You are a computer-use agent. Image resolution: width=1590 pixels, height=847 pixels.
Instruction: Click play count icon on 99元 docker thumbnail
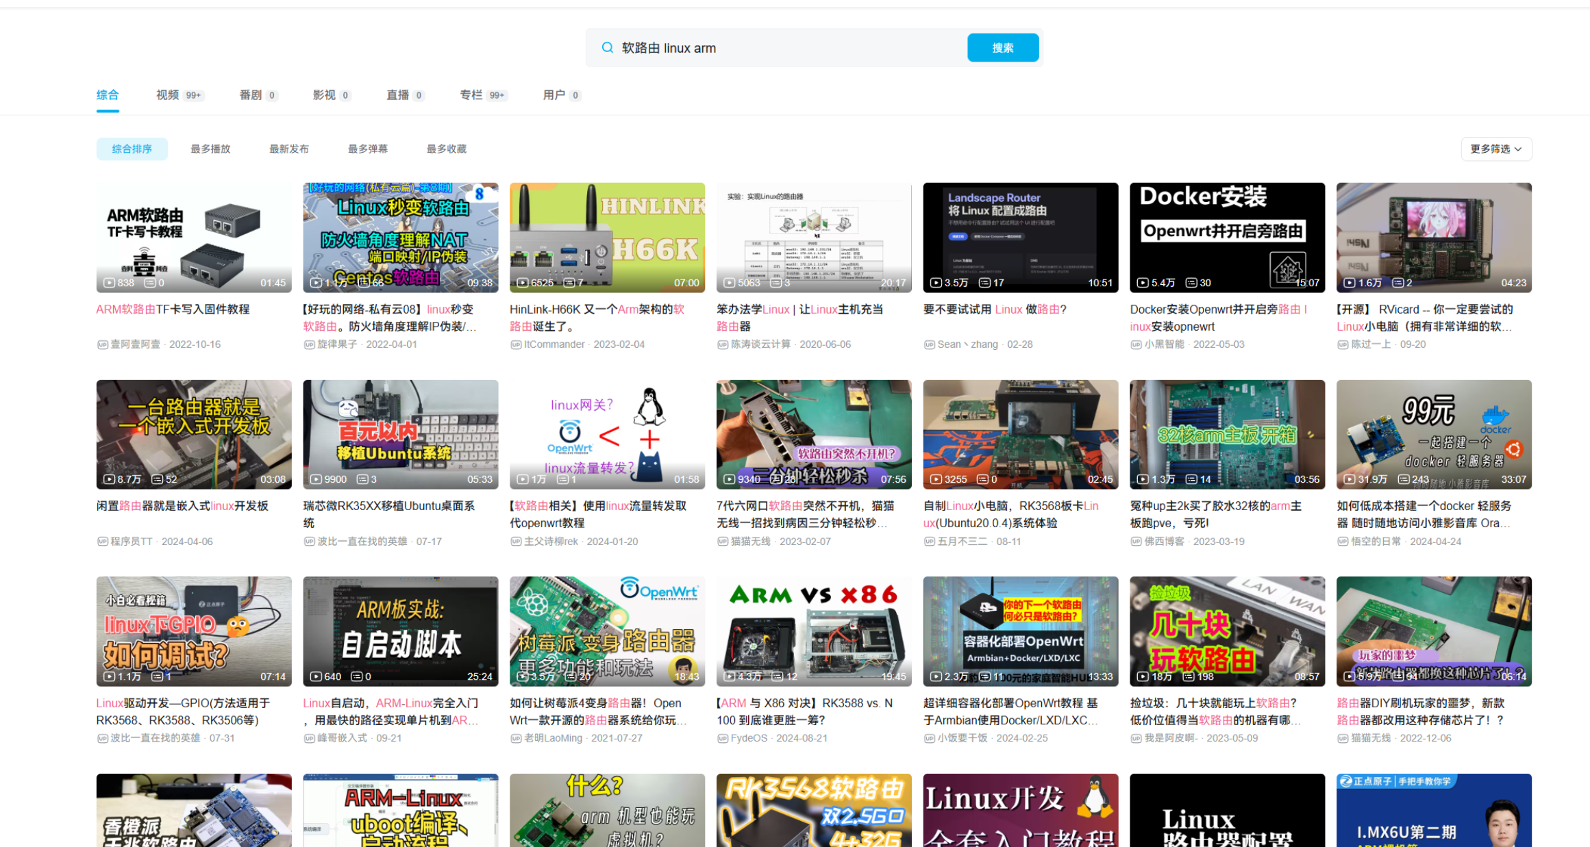coord(1350,479)
